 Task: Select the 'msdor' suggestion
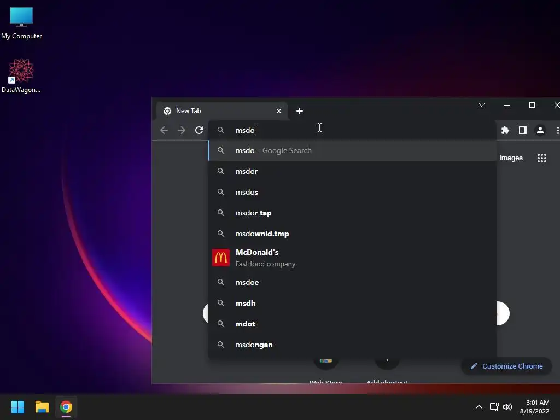click(x=352, y=171)
